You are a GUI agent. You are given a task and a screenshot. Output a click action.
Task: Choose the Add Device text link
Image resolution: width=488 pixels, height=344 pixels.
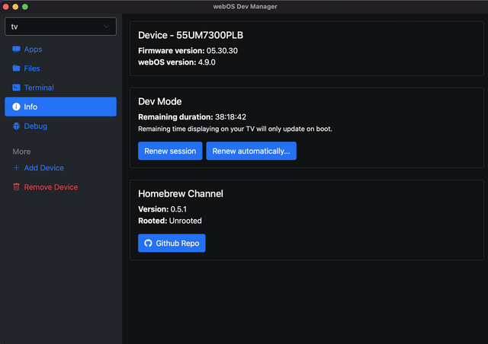[x=44, y=168]
